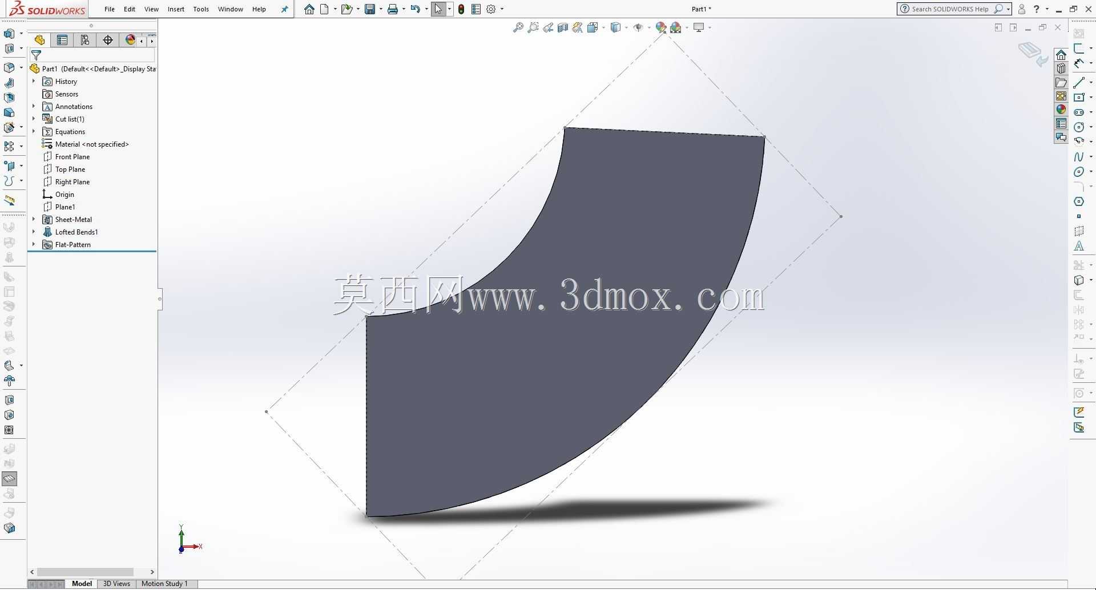
Task: Click the Home welcome icon in toolbar
Action: (309, 9)
